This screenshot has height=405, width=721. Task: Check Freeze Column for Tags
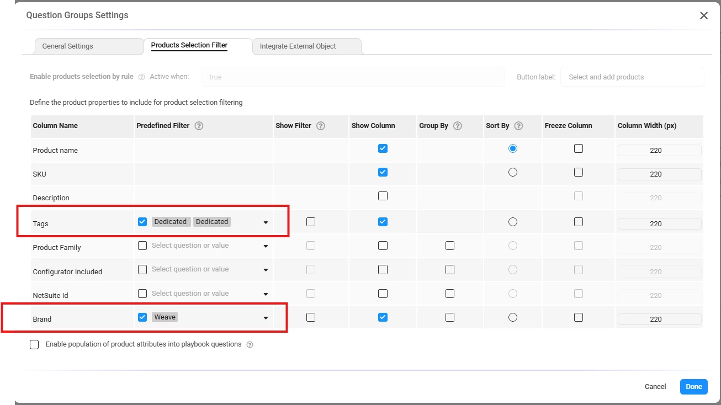[579, 222]
